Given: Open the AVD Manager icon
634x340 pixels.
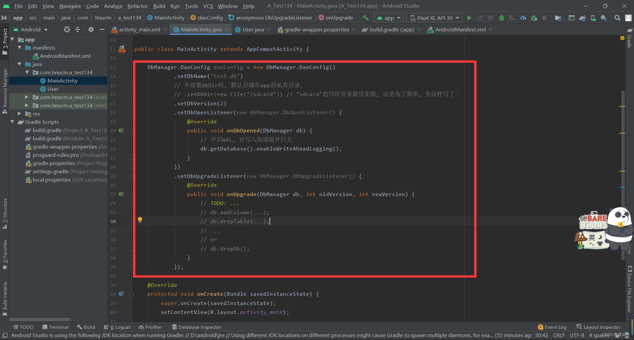Looking at the screenshot, I should pos(593,18).
